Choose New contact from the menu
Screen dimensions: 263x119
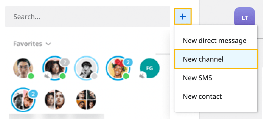tap(202, 96)
